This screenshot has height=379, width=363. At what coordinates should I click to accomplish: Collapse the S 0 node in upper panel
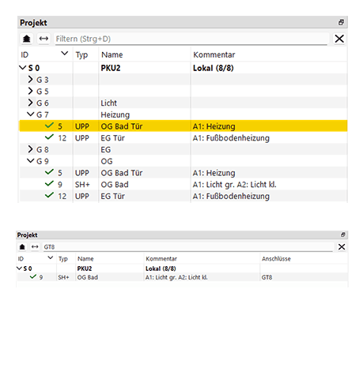23,68
